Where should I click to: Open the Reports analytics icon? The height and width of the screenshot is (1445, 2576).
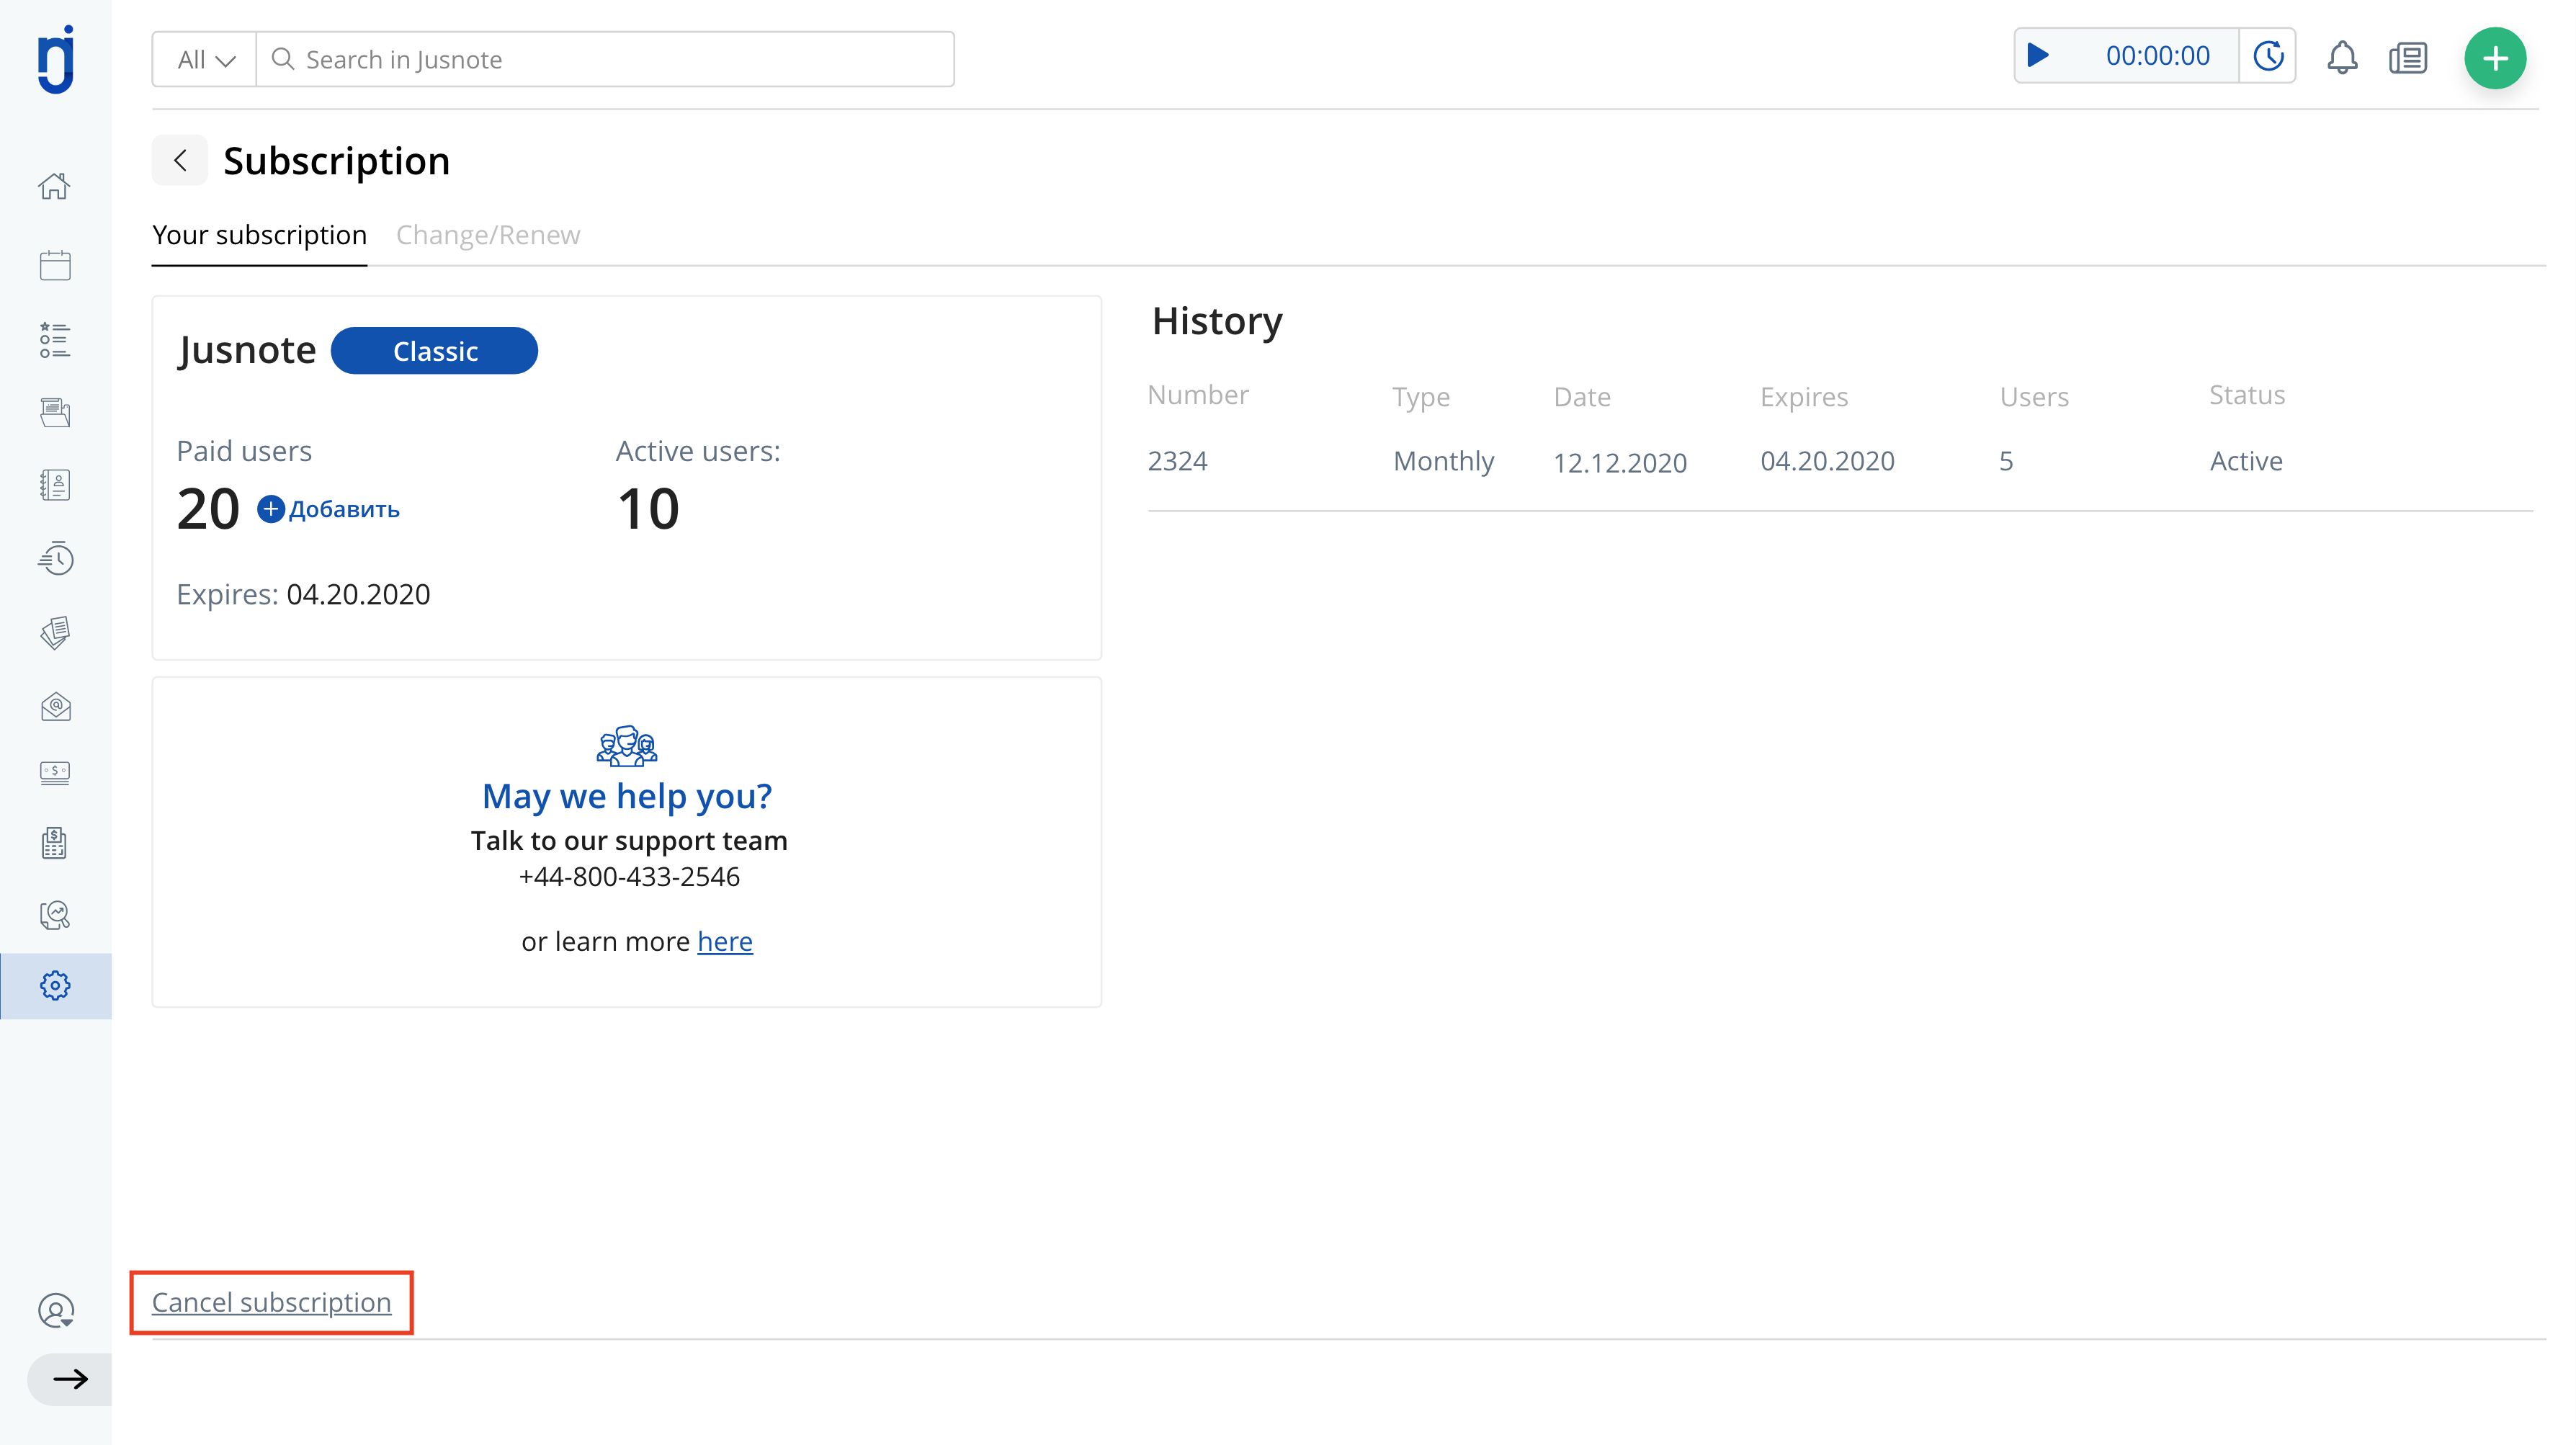(55, 915)
